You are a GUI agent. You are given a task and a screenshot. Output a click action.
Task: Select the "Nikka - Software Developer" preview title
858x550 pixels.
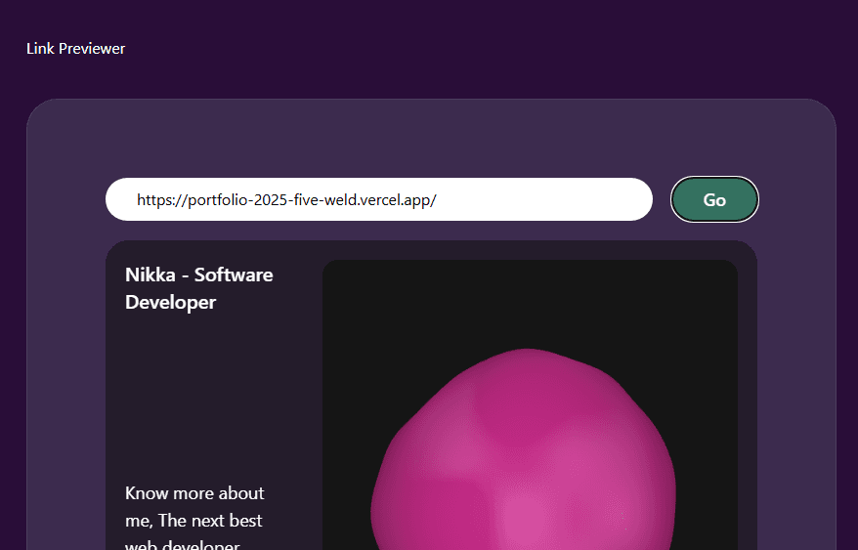click(199, 288)
